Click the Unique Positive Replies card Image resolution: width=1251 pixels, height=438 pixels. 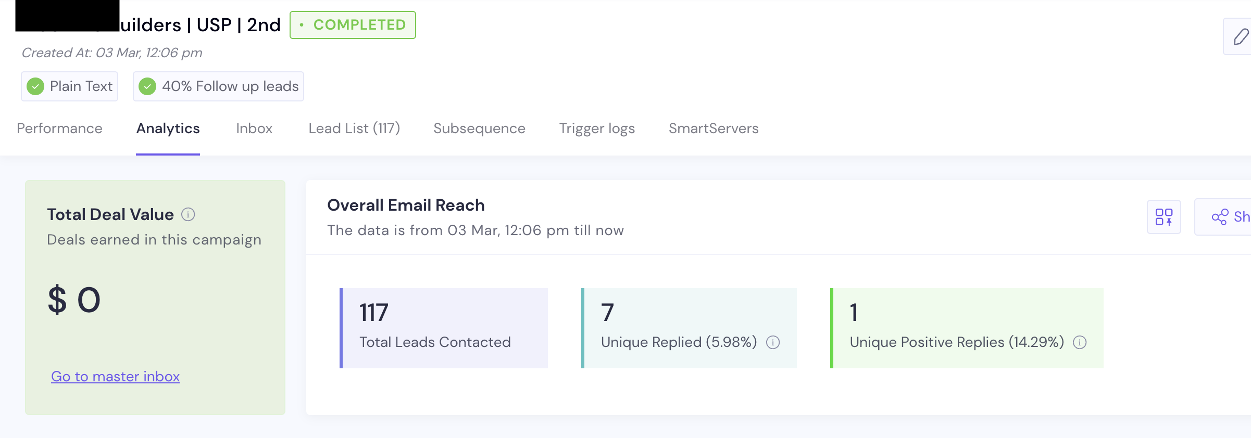tap(967, 328)
